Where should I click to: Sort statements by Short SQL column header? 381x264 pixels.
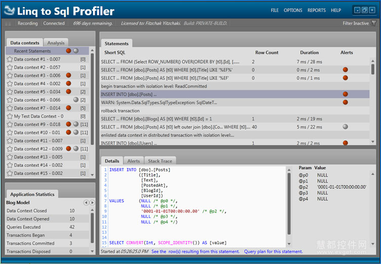point(115,53)
